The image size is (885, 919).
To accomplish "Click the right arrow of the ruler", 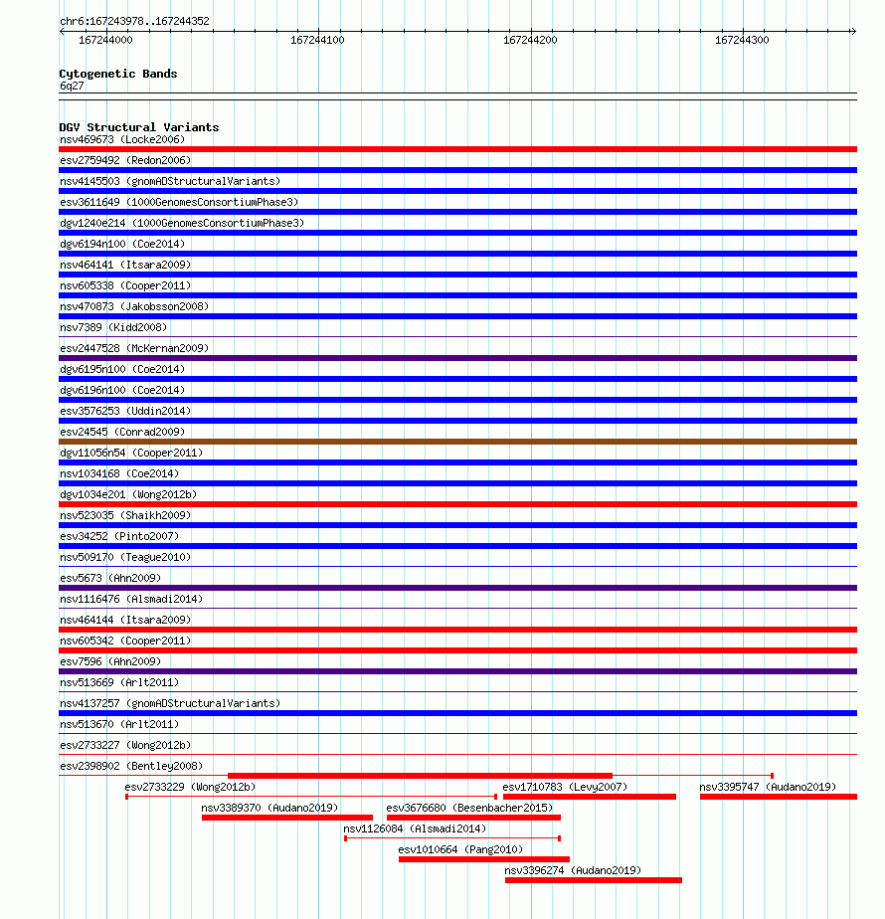I will point(853,31).
